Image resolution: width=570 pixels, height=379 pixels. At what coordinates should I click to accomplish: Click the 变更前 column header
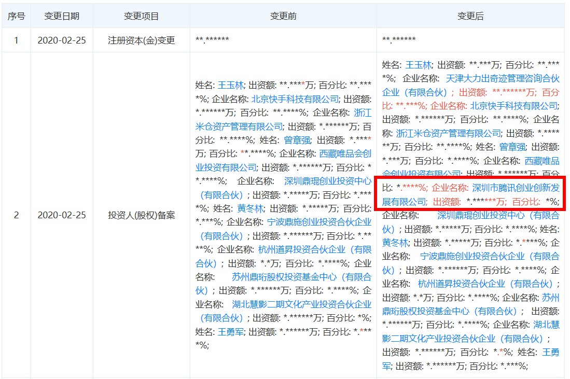tap(283, 16)
